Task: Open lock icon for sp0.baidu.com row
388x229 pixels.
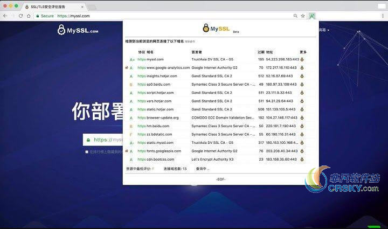Action: [302, 85]
